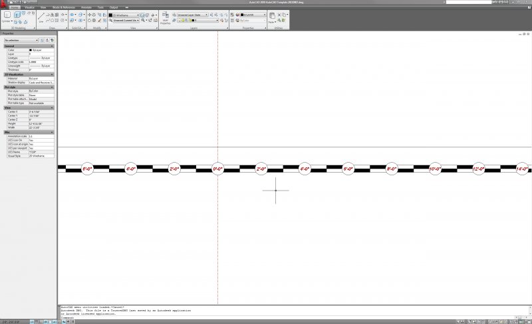The image size is (532, 324).
Task: Switch to the View ribbon tab
Action: click(43, 7)
